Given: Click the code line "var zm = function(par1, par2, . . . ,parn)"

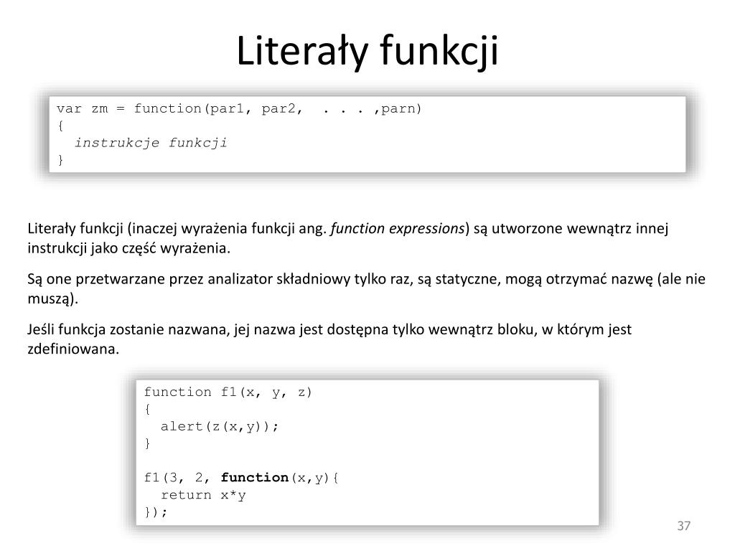Looking at the screenshot, I should pos(239,109).
